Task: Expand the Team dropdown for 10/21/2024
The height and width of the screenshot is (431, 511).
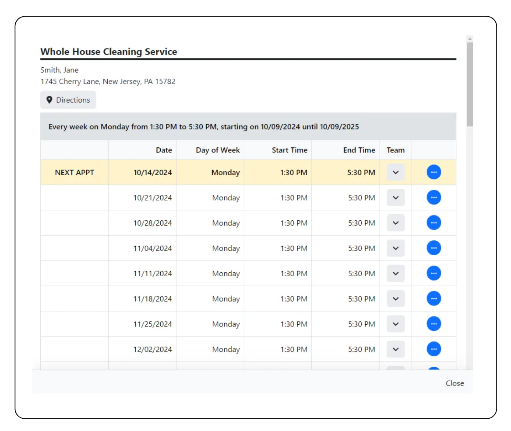Action: tap(395, 197)
